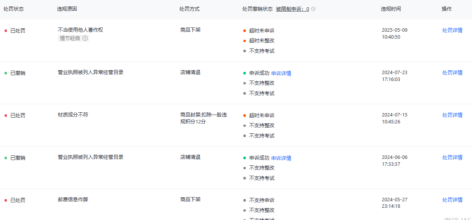This screenshot has width=472, height=220.
Task: Click the question-mark icon next to 情节轻微
Action: tap(85, 38)
